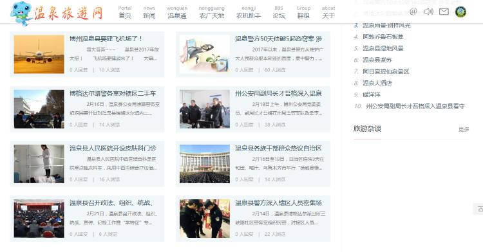Image resolution: width=483 pixels, height=252 pixels.
Task: Select the 农广天地 menu item
Action: [212, 12]
